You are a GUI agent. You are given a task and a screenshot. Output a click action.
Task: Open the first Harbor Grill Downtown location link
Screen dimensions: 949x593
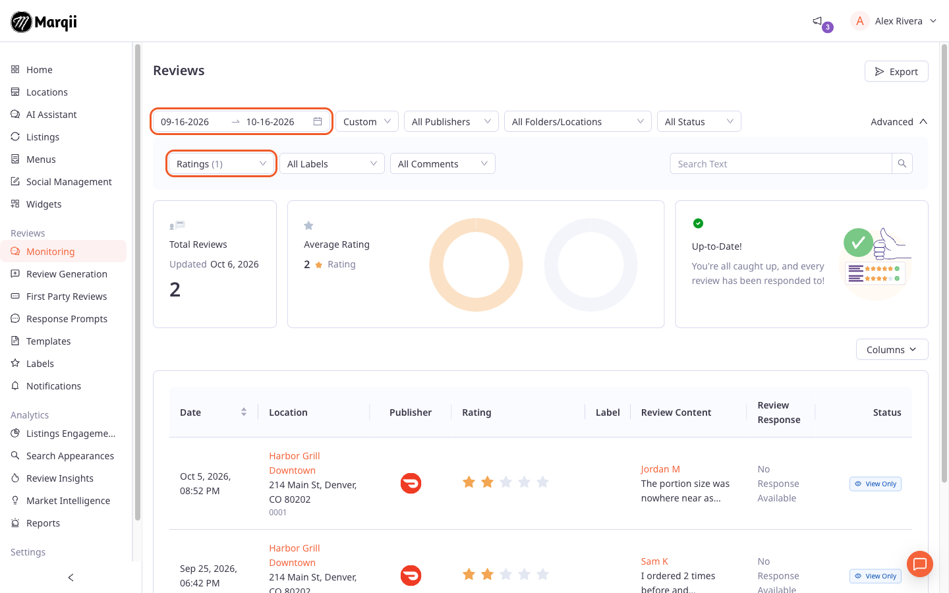coord(295,463)
